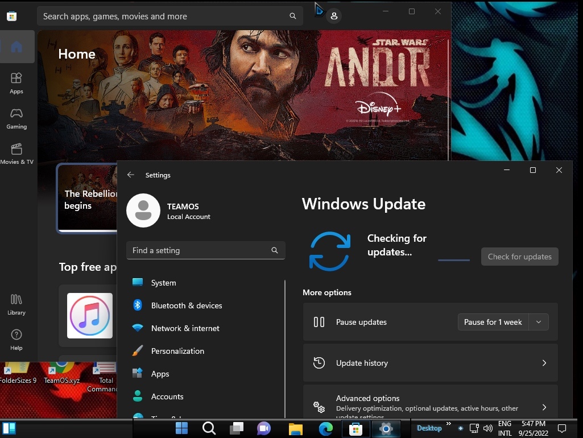Image resolution: width=583 pixels, height=438 pixels.
Task: Click the Store search apps field
Action: [165, 16]
